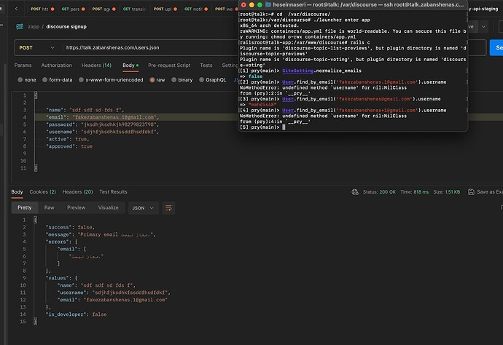Switch to the 'GET transic' request tab
The width and height of the screenshot is (503, 345).
[x=134, y=9]
